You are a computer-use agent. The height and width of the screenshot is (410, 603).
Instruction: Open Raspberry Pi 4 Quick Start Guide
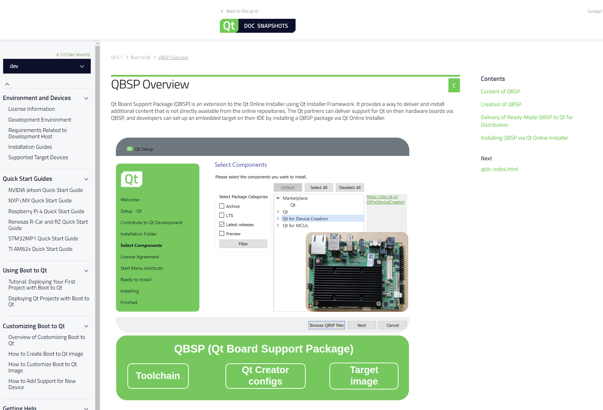click(x=46, y=211)
